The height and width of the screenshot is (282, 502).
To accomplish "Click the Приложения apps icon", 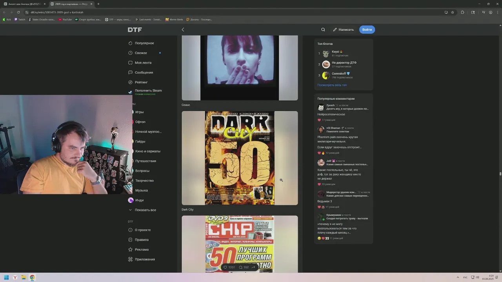I will pos(131,259).
